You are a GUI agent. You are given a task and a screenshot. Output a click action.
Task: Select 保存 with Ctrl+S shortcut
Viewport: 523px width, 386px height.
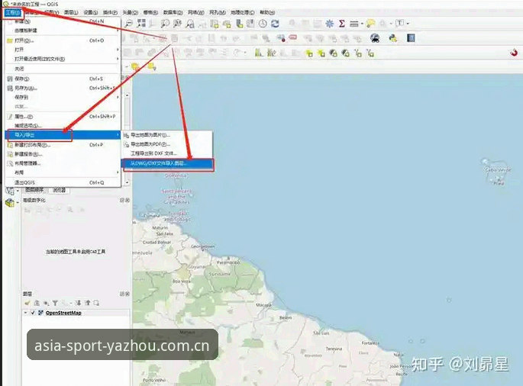tap(63, 79)
